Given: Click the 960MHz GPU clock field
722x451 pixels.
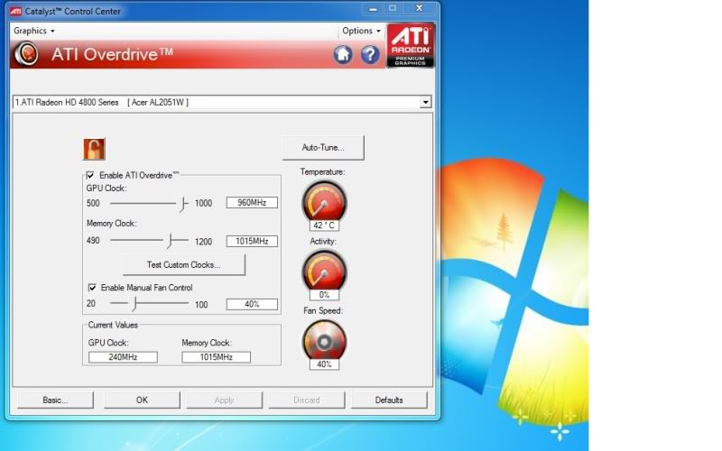Looking at the screenshot, I should [252, 202].
